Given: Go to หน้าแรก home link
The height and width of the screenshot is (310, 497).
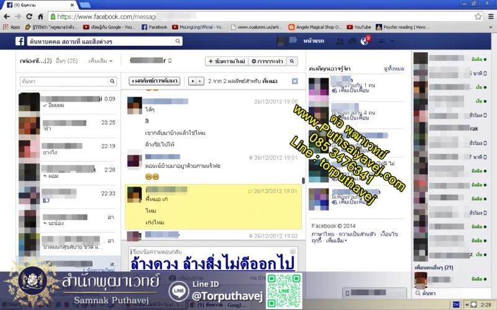Looking at the screenshot, I should (x=314, y=41).
